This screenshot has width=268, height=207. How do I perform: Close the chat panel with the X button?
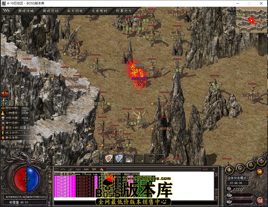(214, 169)
